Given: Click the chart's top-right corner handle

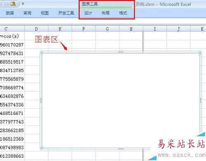Looking at the screenshot, I should (200, 53).
